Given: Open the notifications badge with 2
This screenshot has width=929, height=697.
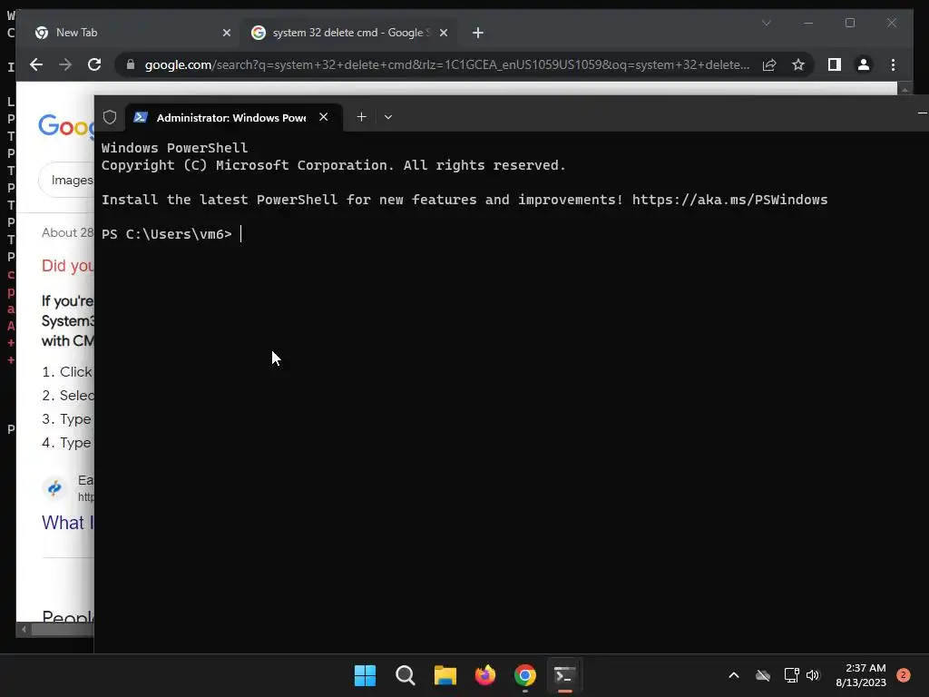Looking at the screenshot, I should pos(903,675).
